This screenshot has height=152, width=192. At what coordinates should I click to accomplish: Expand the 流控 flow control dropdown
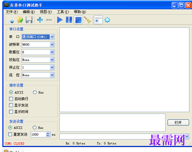click(x=52, y=75)
